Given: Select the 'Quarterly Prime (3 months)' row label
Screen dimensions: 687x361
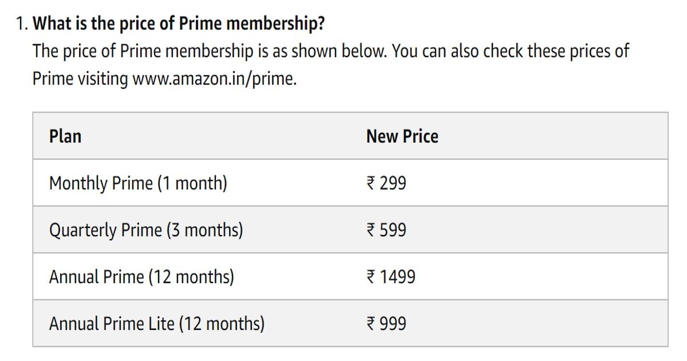Looking at the screenshot, I should click(x=146, y=230).
